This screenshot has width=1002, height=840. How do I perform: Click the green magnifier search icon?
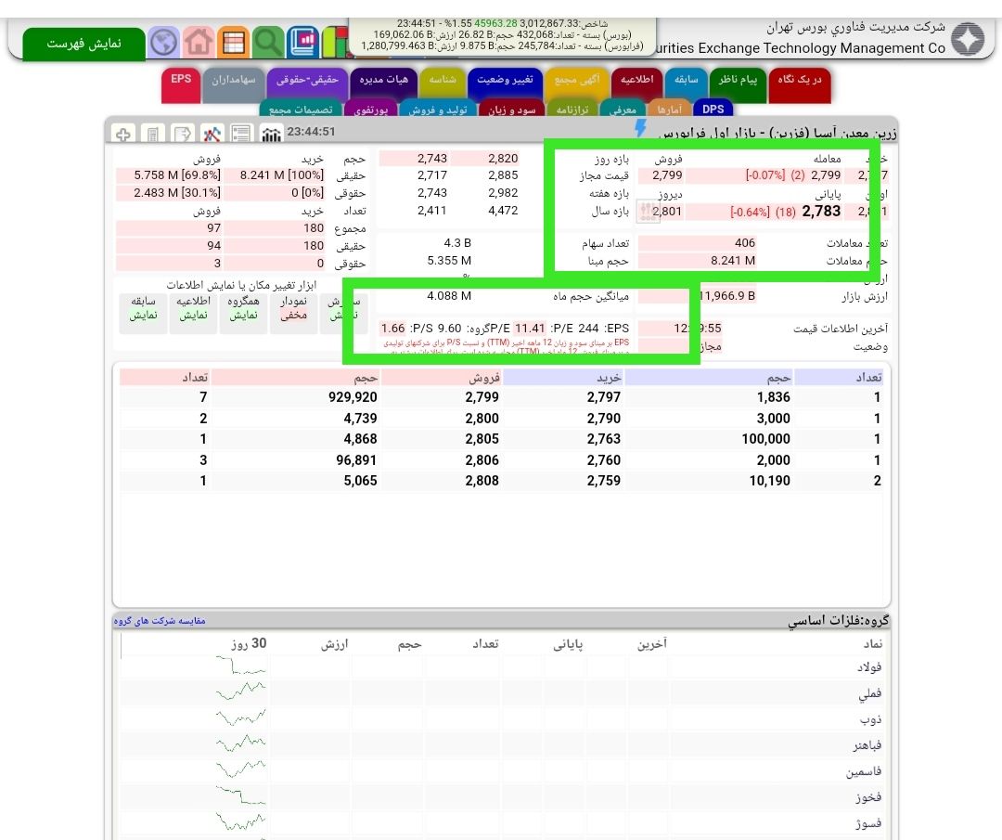point(268,42)
